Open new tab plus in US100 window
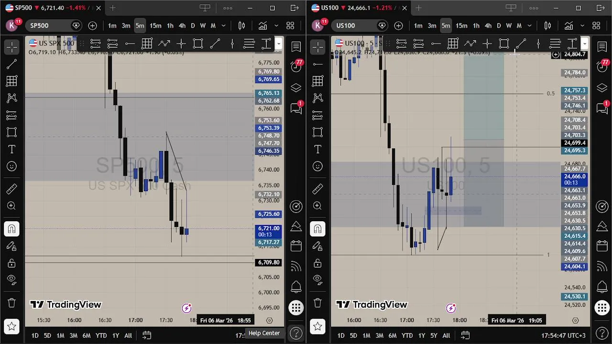The image size is (612, 344). coord(418,8)
